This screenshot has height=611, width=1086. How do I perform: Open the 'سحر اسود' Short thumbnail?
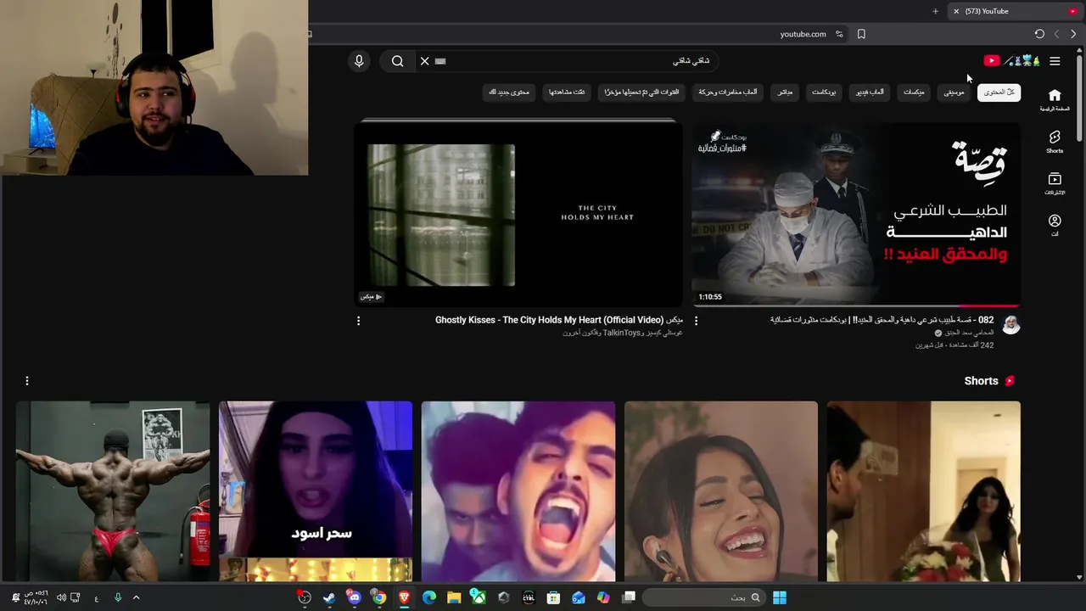click(316, 491)
